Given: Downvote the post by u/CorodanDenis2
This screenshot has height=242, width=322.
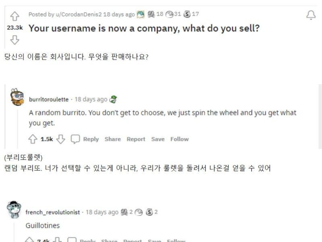Looking at the screenshot, I should coord(14,40).
